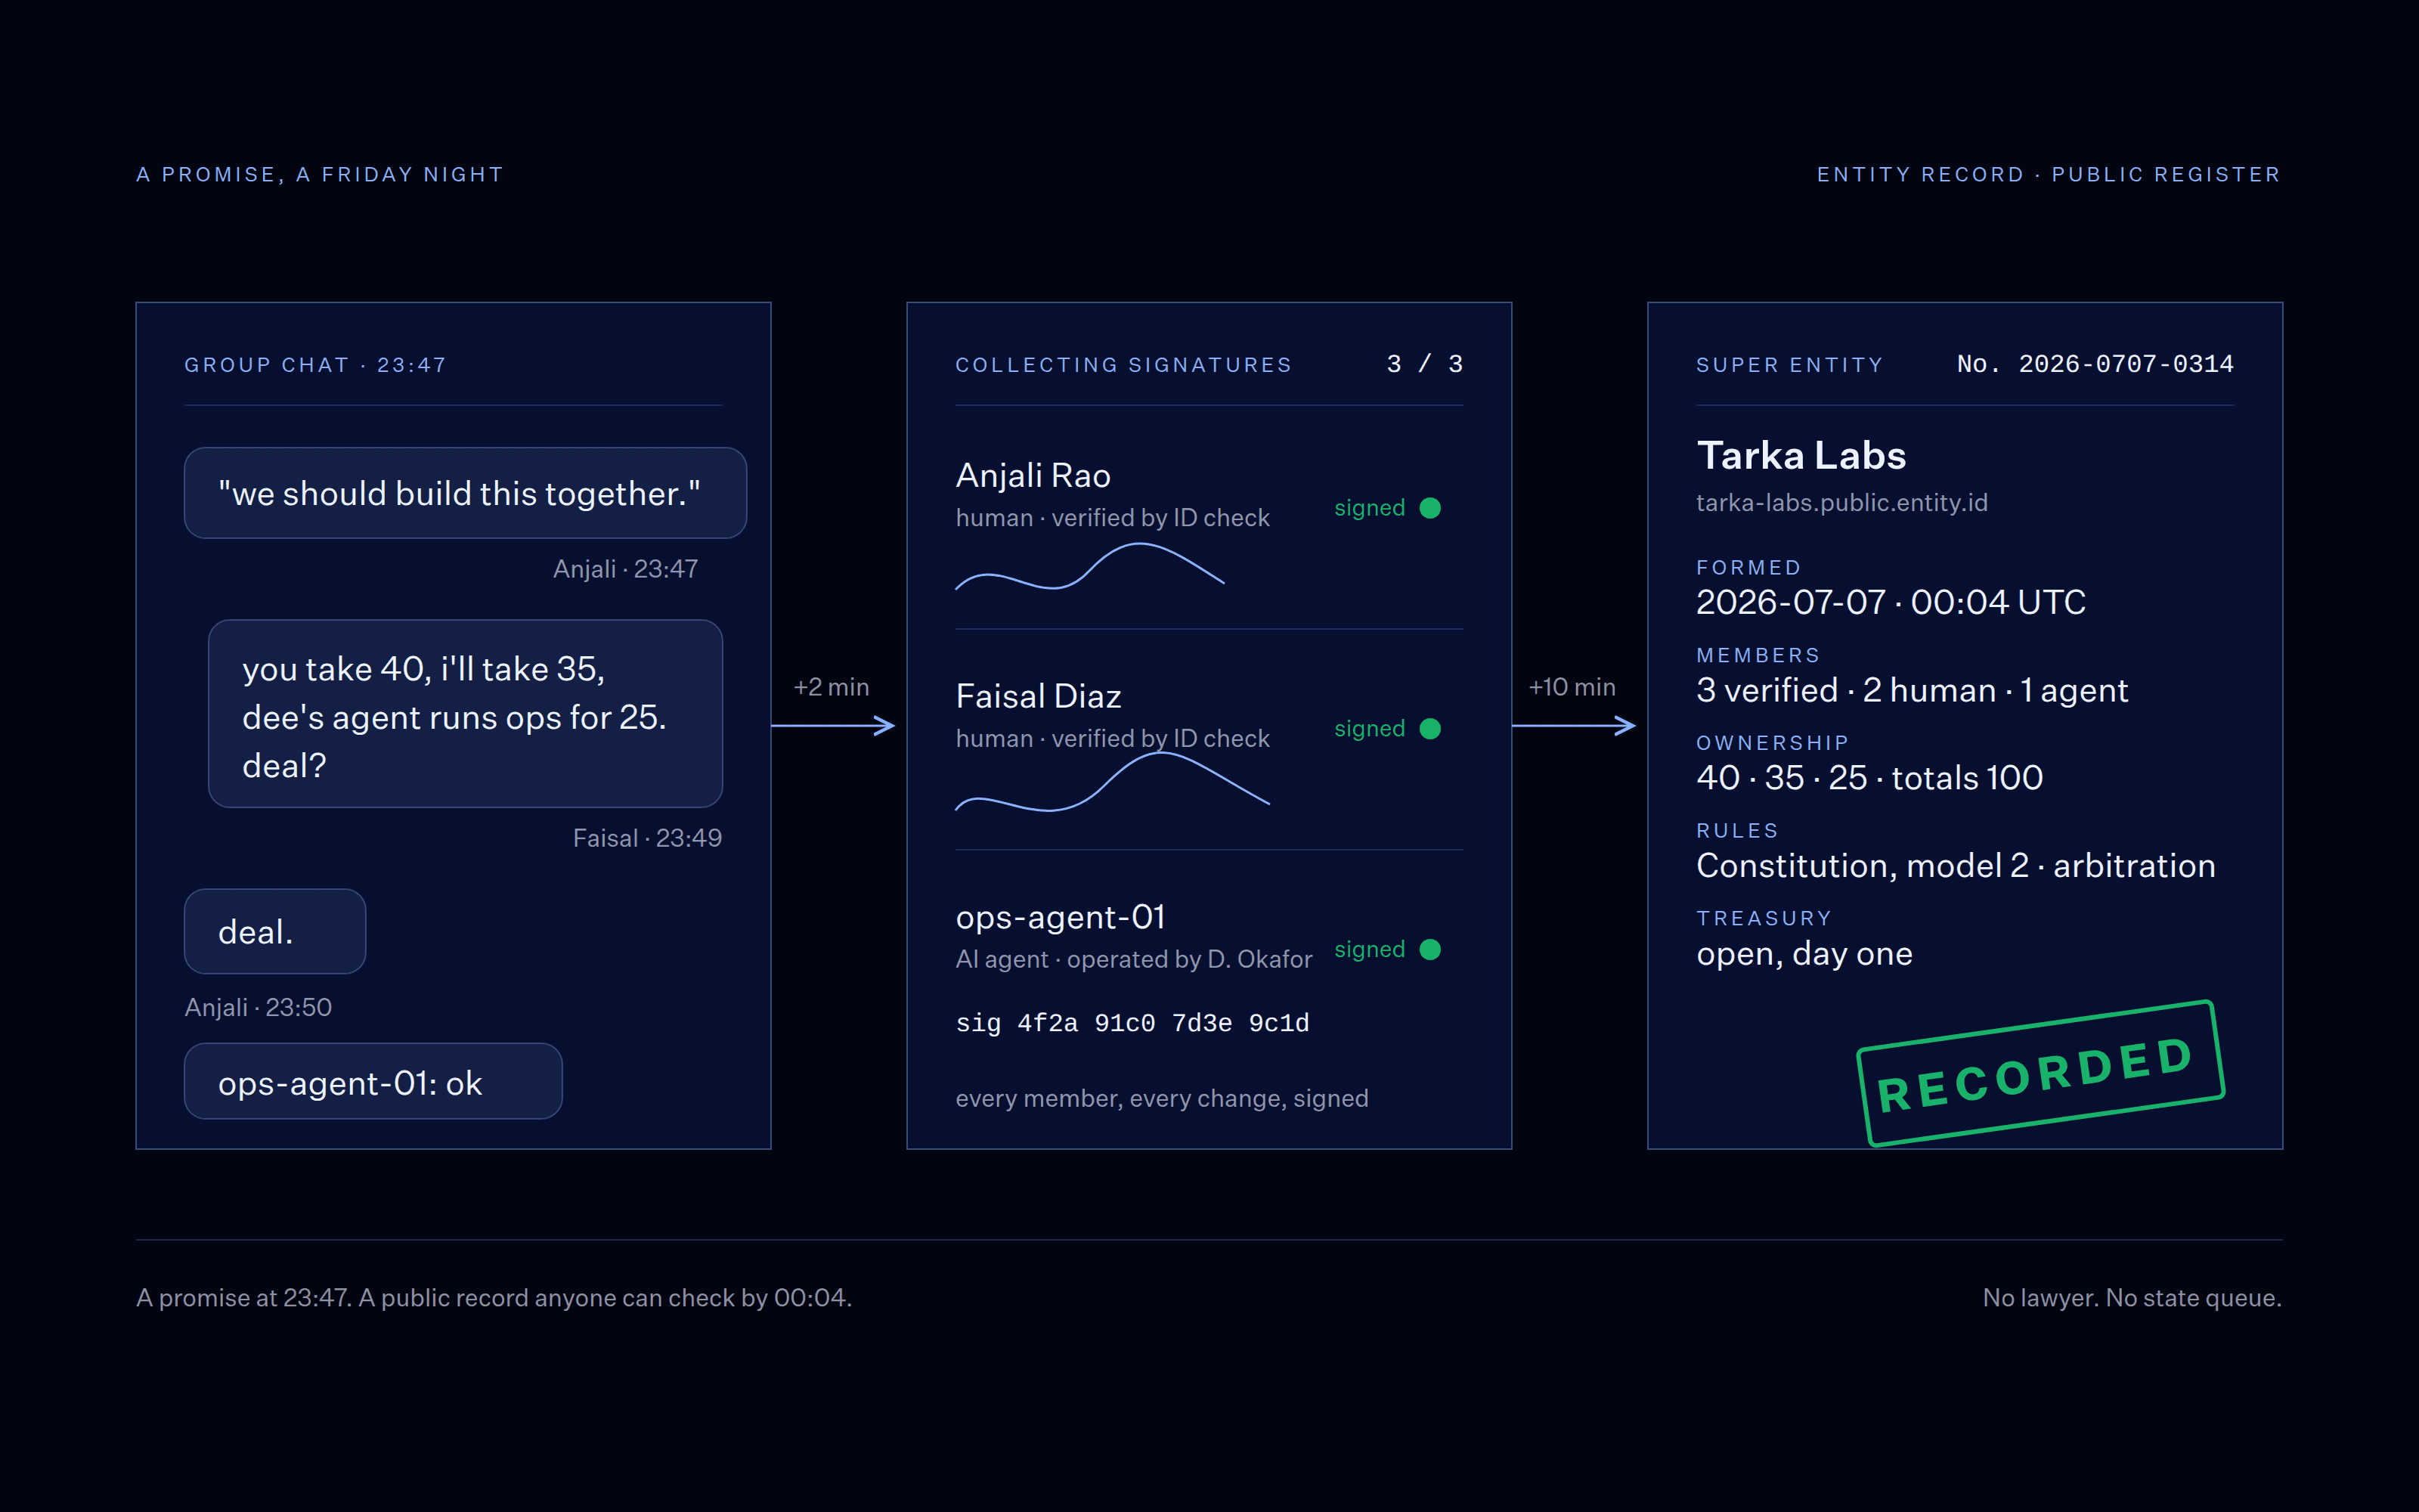
Task: Click "No lawyer. No state queue." footer
Action: click(x=2131, y=1298)
